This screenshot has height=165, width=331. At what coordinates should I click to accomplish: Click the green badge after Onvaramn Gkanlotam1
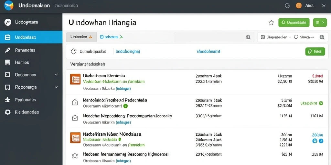[125, 106]
